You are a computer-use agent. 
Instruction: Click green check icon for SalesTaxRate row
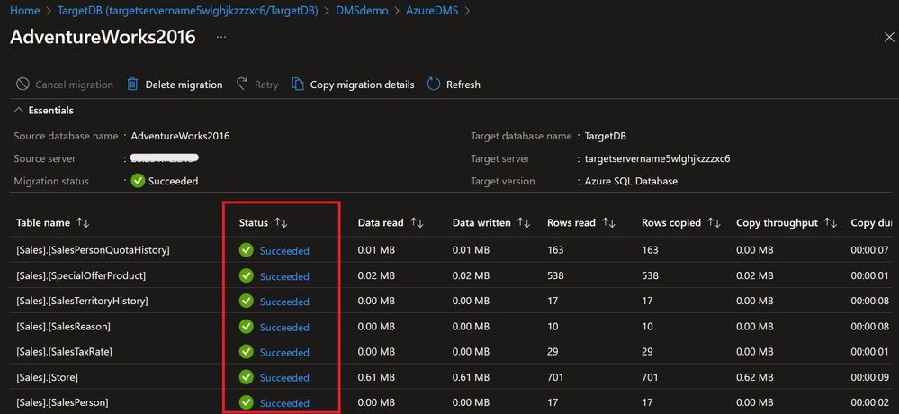[x=246, y=352]
